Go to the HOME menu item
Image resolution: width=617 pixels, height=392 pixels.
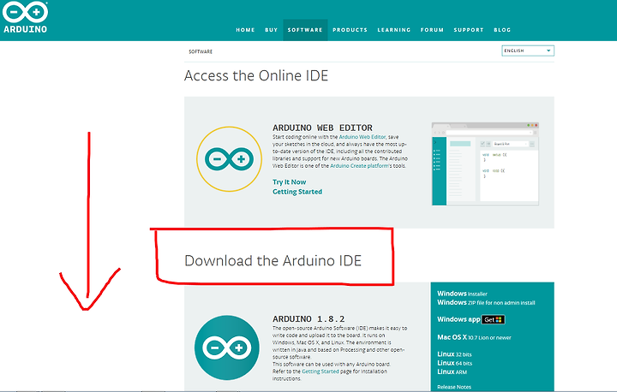(245, 30)
